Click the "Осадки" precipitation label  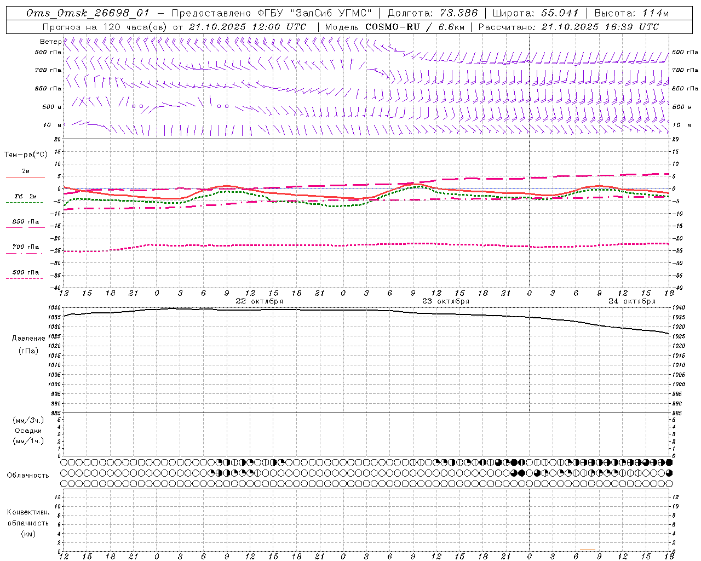[28, 431]
